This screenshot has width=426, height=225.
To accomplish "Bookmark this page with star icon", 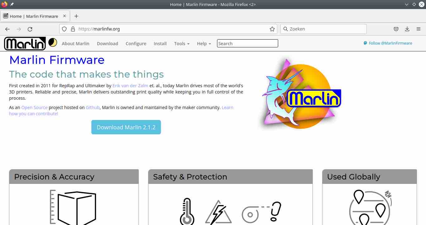I will click(272, 29).
